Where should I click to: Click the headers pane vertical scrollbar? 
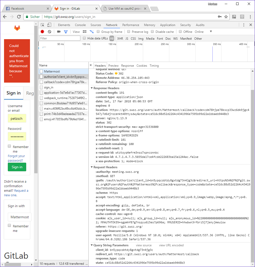coord(253,176)
